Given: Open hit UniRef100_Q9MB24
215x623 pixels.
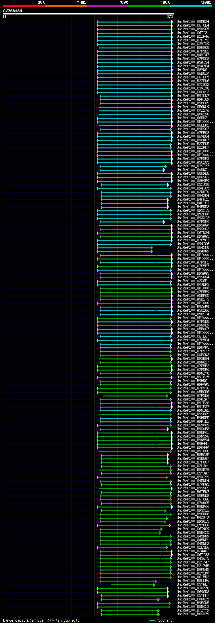Looking at the screenshot, I should (193, 22).
